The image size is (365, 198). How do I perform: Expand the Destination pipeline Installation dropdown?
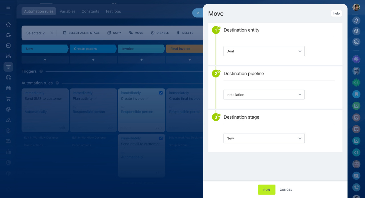pos(264,95)
